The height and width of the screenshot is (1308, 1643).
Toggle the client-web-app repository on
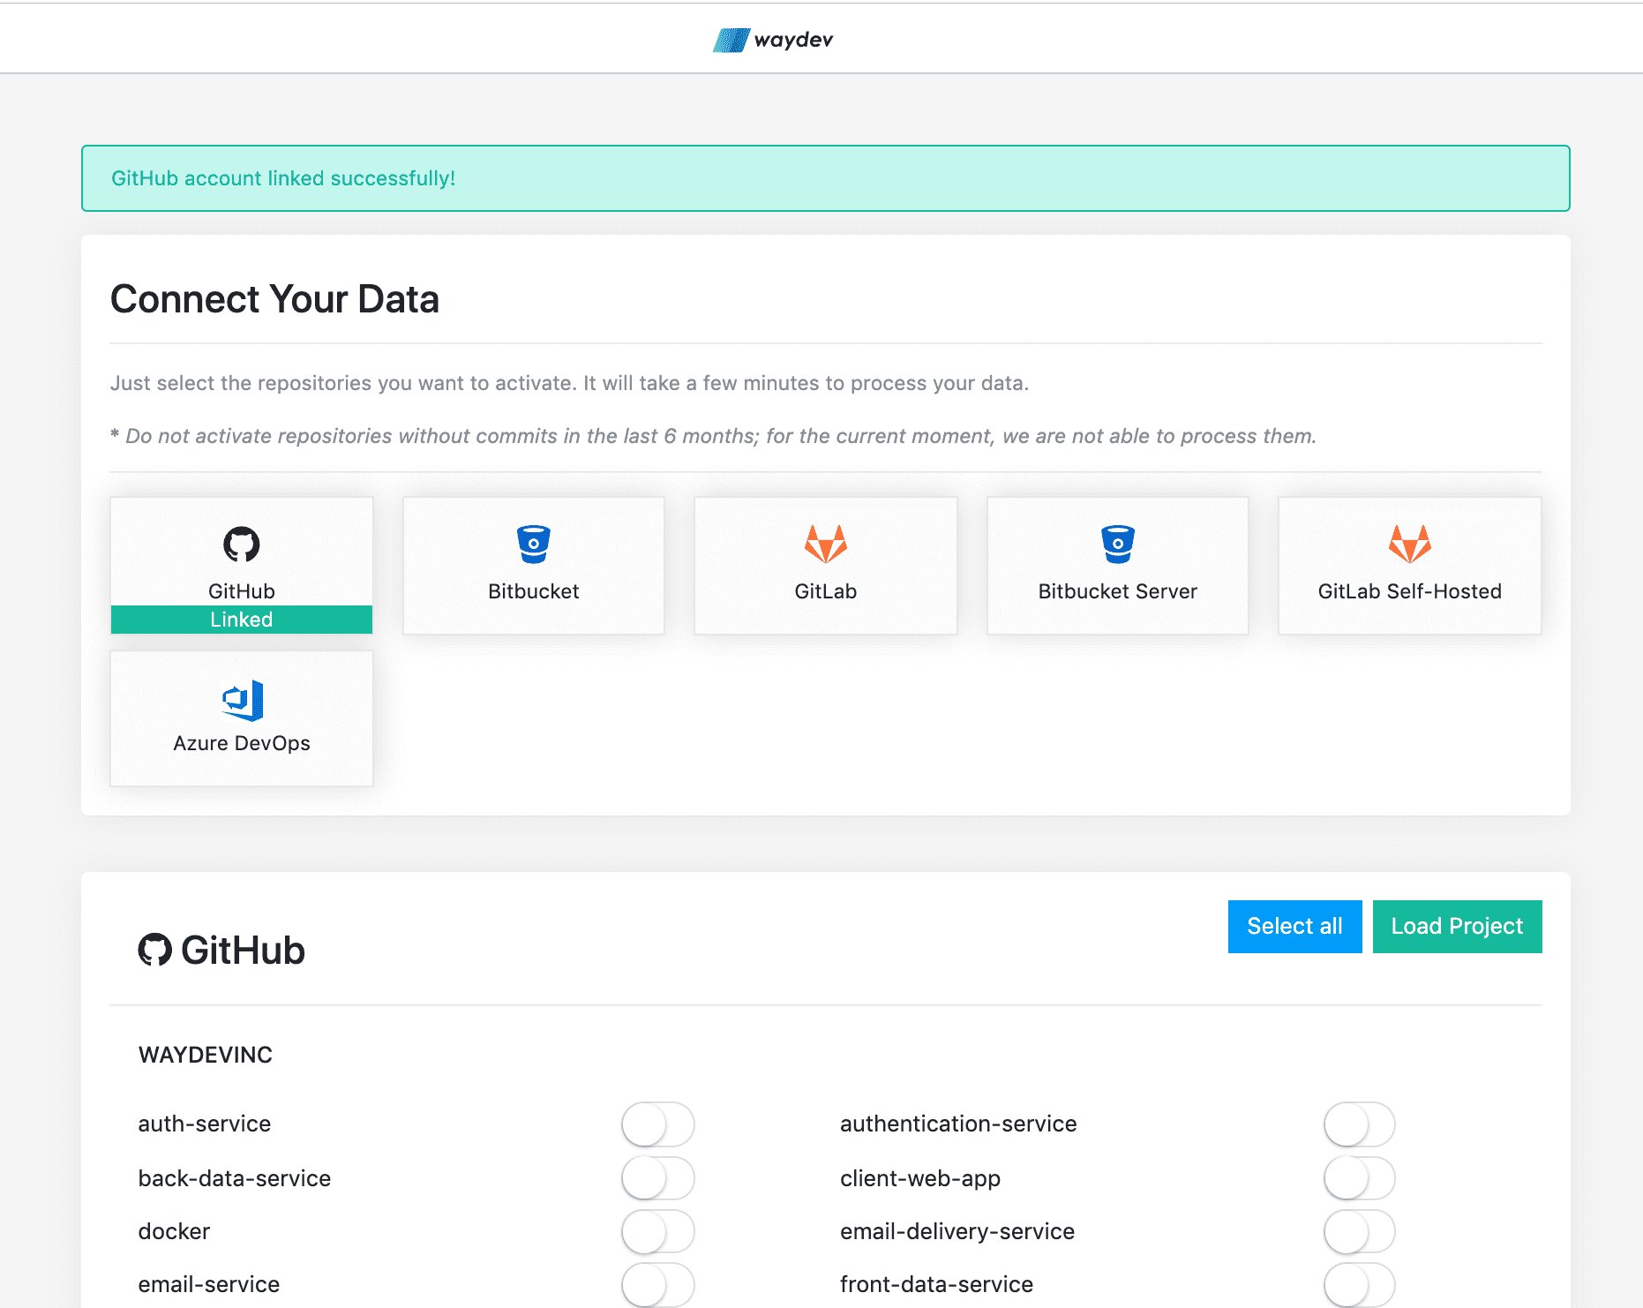[1360, 1178]
